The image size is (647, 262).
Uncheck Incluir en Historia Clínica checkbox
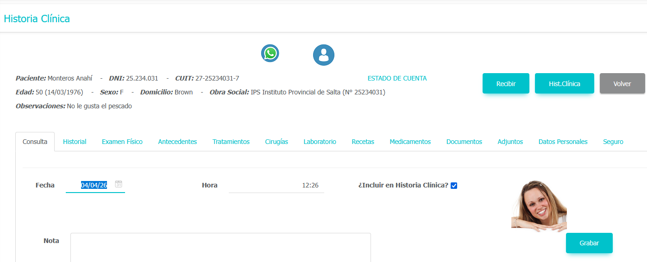tap(454, 186)
